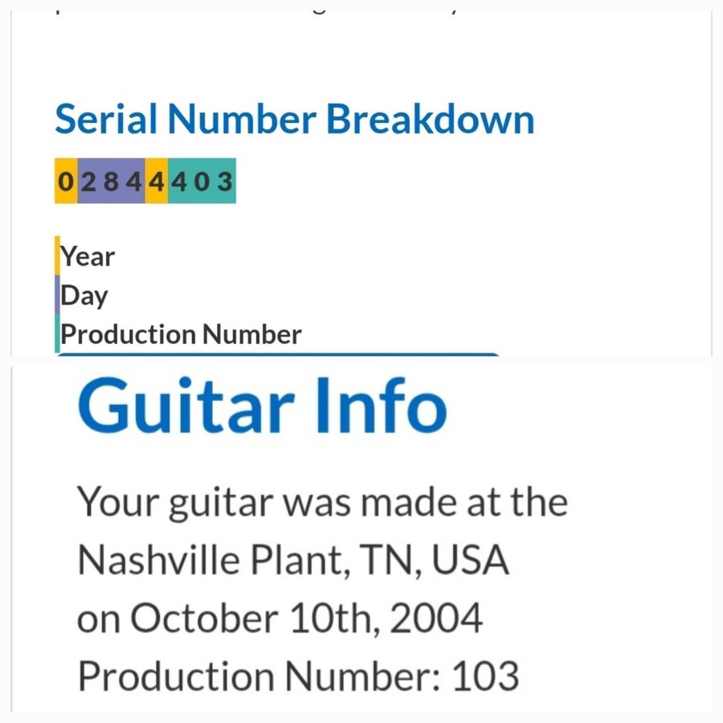Click the Serial Number Breakdown heading
The height and width of the screenshot is (723, 723).
coord(294,119)
